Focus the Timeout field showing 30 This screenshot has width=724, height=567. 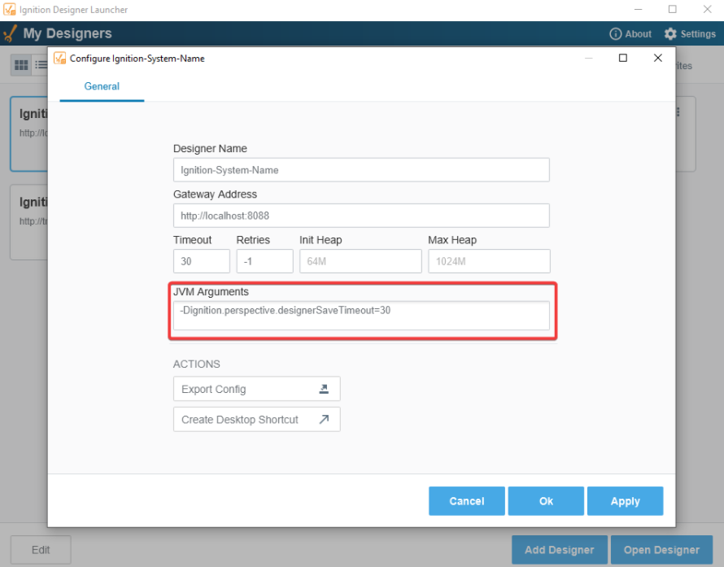[x=202, y=261]
